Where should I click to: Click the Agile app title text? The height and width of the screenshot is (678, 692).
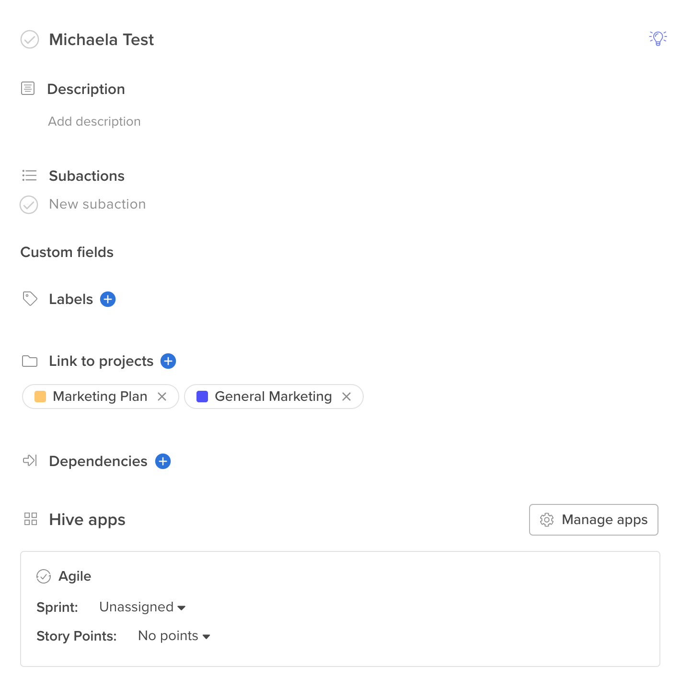click(75, 576)
